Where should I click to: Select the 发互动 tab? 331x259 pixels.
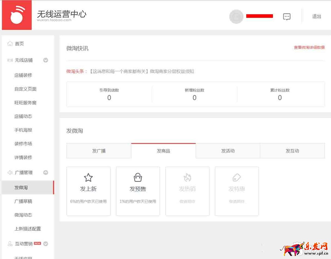(x=292, y=151)
